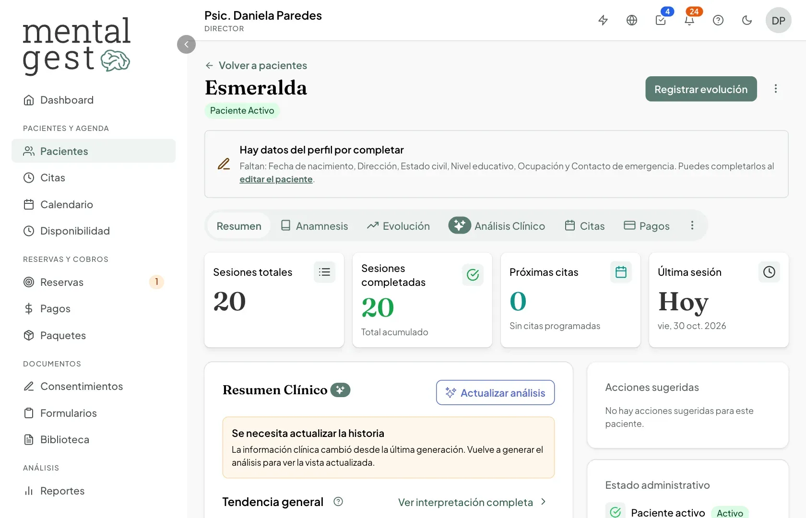Image resolution: width=806 pixels, height=518 pixels.
Task: Toggle dark mode moon icon
Action: pos(747,20)
